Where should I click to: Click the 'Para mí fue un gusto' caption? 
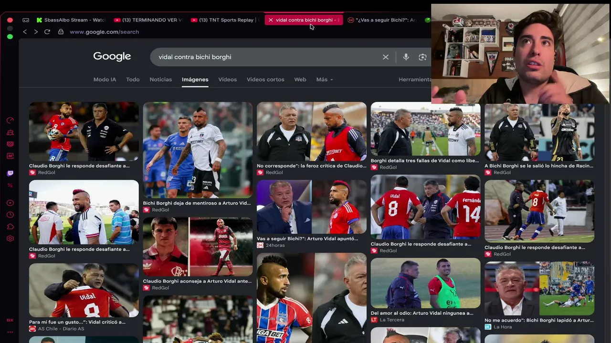77,322
